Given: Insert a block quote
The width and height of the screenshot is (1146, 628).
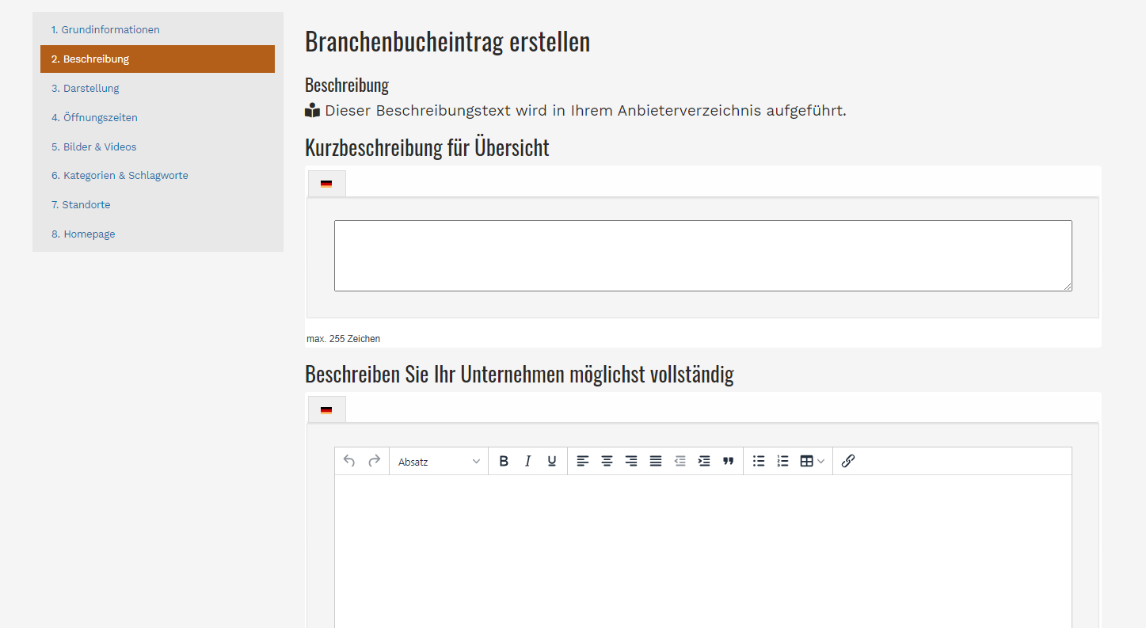Looking at the screenshot, I should click(729, 461).
